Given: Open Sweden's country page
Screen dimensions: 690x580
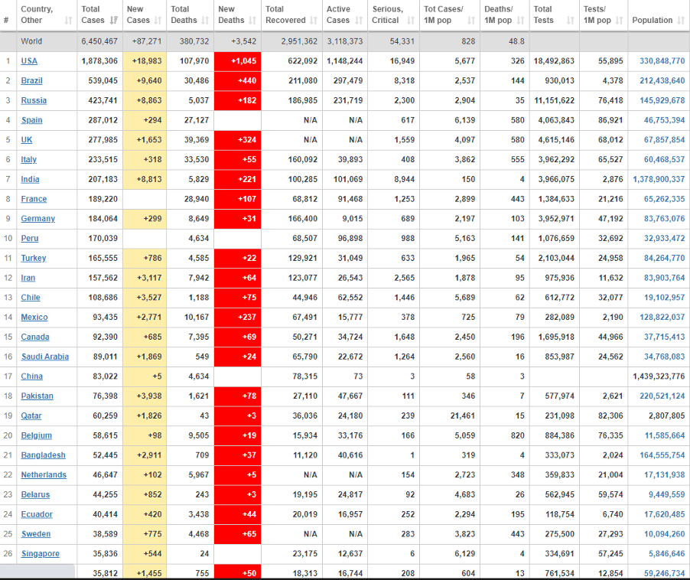Looking at the screenshot, I should [x=36, y=534].
